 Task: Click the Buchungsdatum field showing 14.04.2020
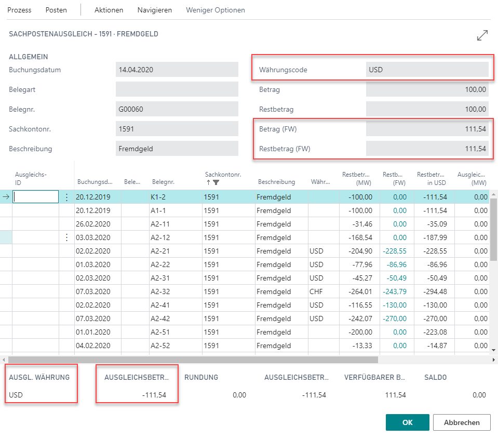(x=177, y=70)
